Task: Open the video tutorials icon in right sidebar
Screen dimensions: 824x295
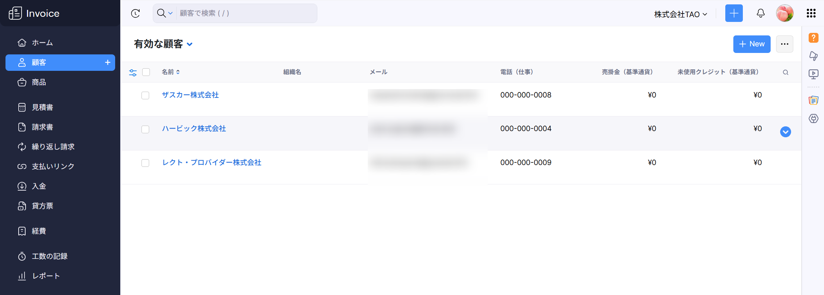Action: point(813,74)
